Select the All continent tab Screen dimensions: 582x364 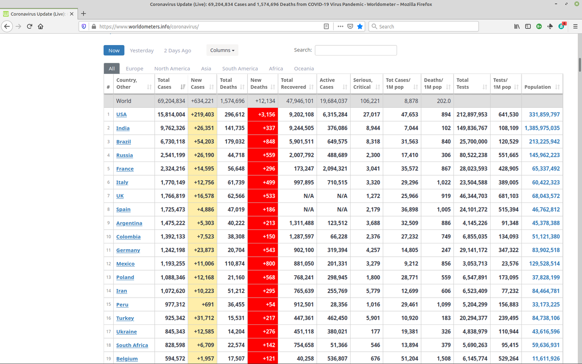112,68
